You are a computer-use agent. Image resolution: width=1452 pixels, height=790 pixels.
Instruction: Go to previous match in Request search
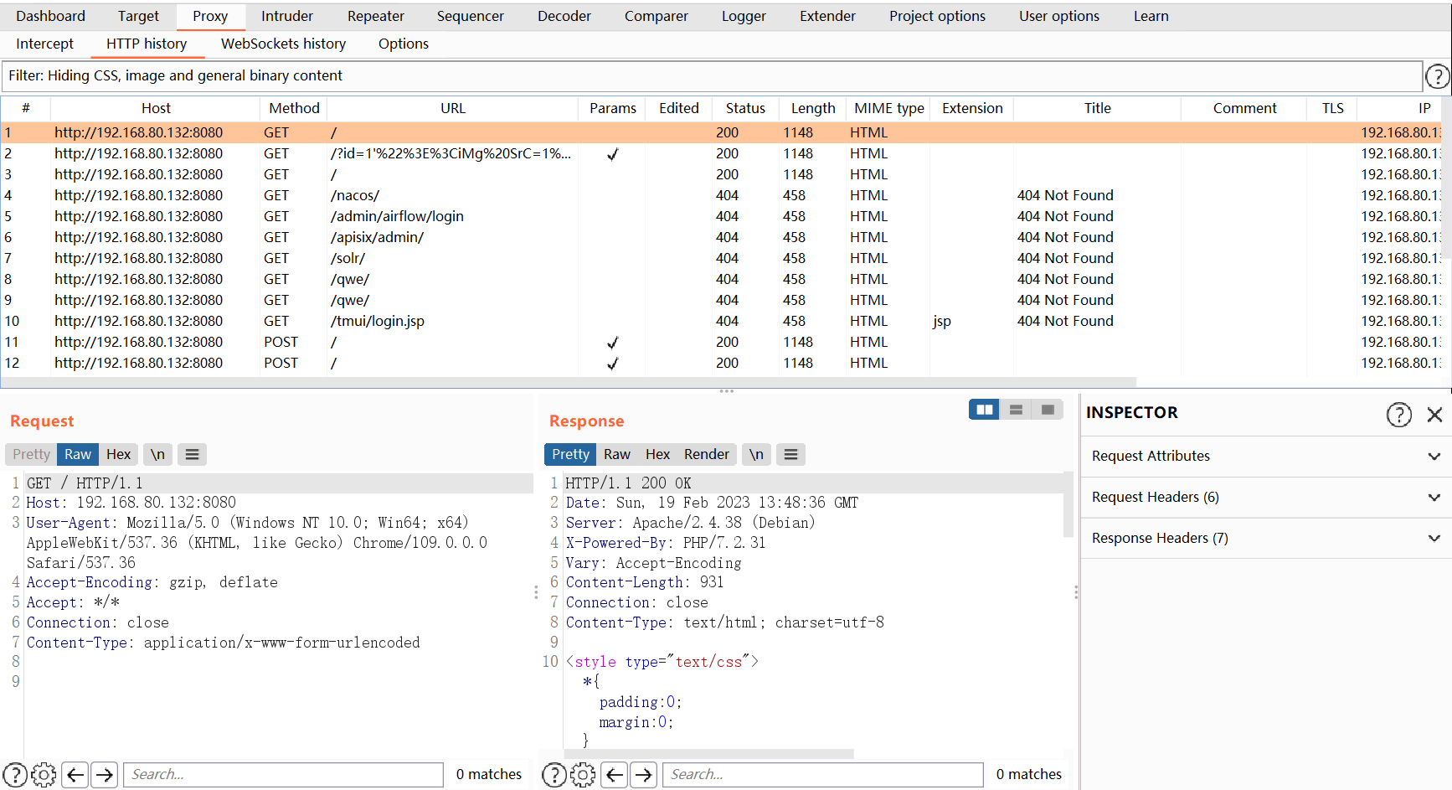tap(75, 775)
